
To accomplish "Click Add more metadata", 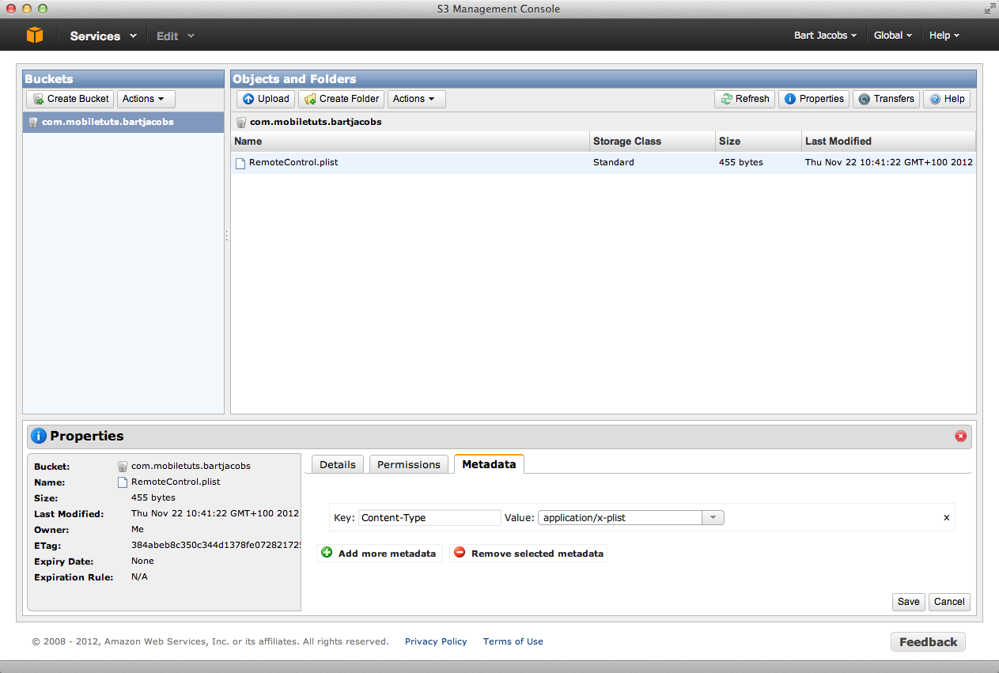I will [379, 553].
